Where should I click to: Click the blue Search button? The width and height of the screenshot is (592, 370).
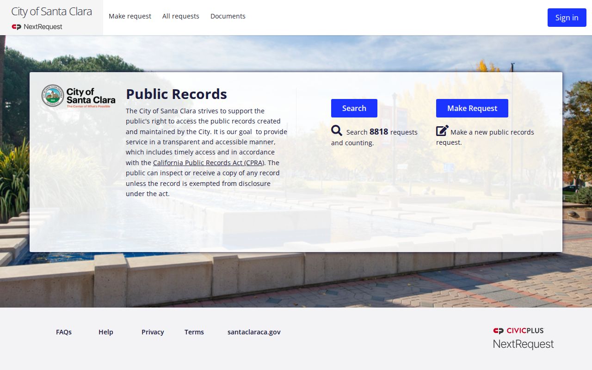[354, 108]
